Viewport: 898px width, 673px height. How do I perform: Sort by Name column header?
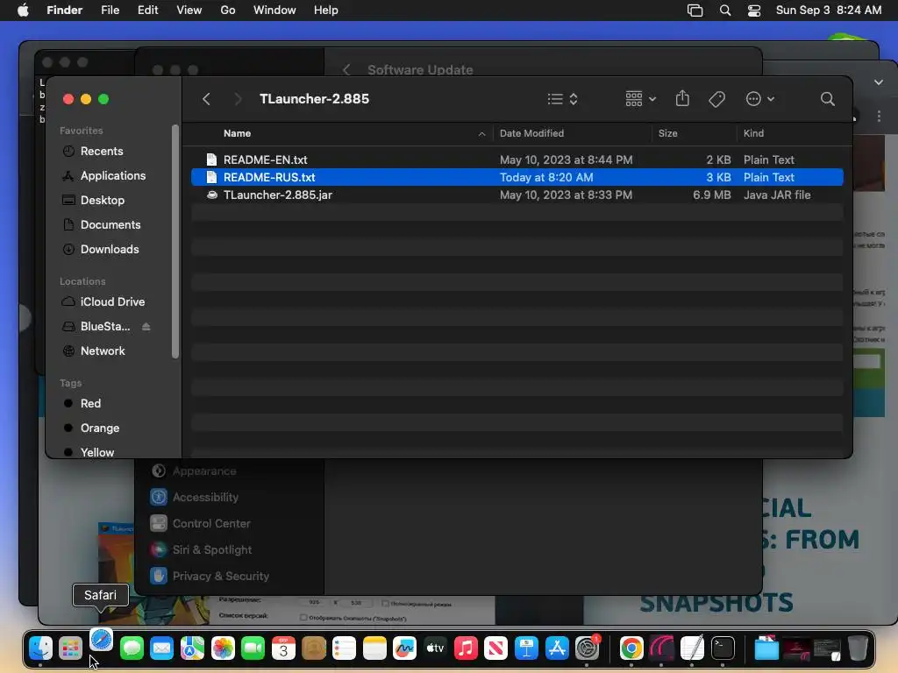click(x=237, y=133)
